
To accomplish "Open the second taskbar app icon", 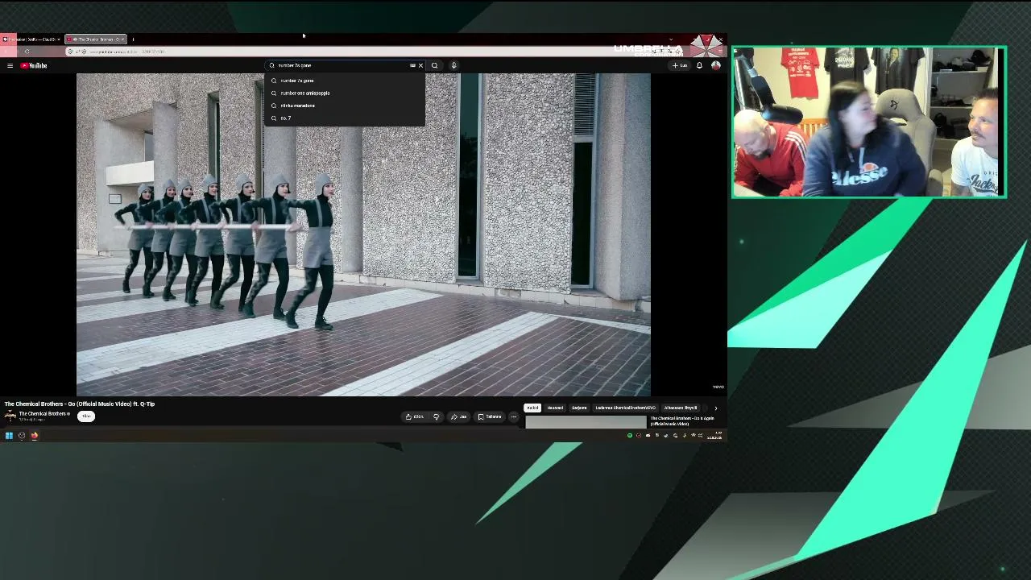I will 22,436.
